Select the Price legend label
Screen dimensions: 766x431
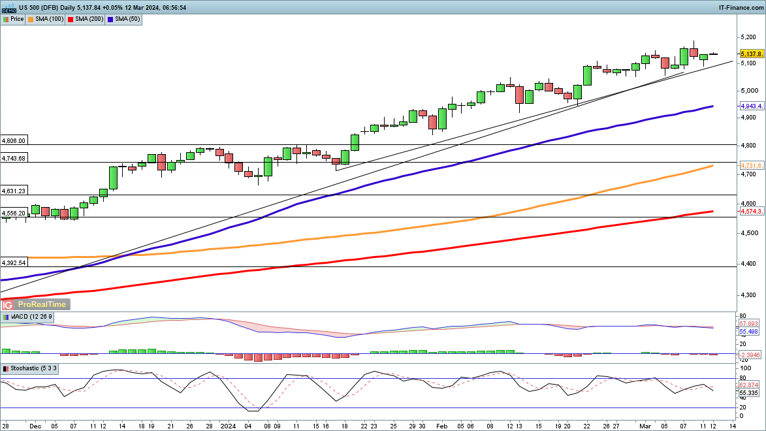tap(17, 19)
